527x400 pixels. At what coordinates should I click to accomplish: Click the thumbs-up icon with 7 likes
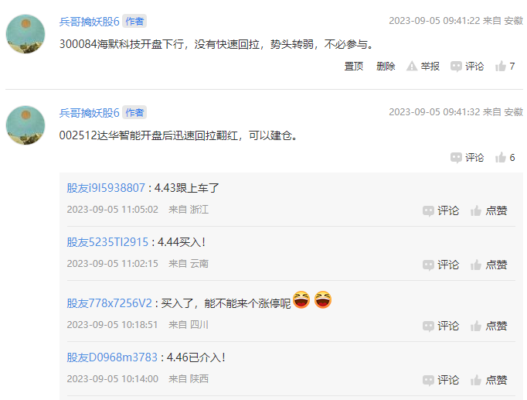click(x=501, y=67)
